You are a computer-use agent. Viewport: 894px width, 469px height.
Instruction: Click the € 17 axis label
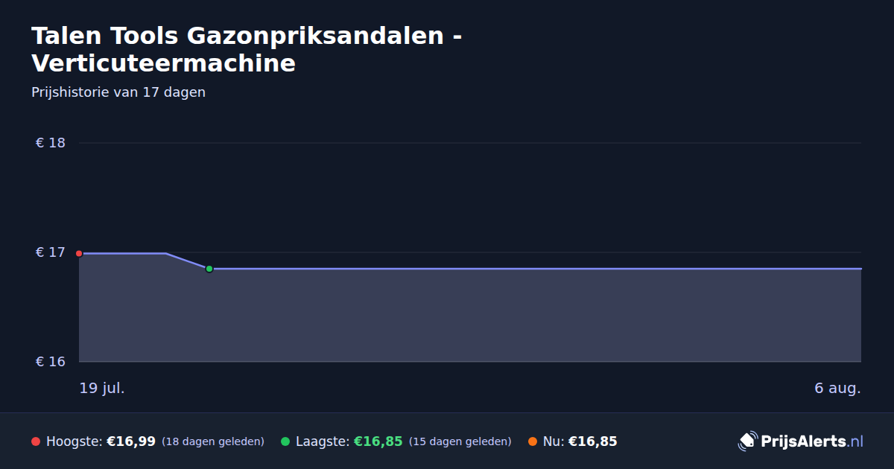tap(51, 252)
